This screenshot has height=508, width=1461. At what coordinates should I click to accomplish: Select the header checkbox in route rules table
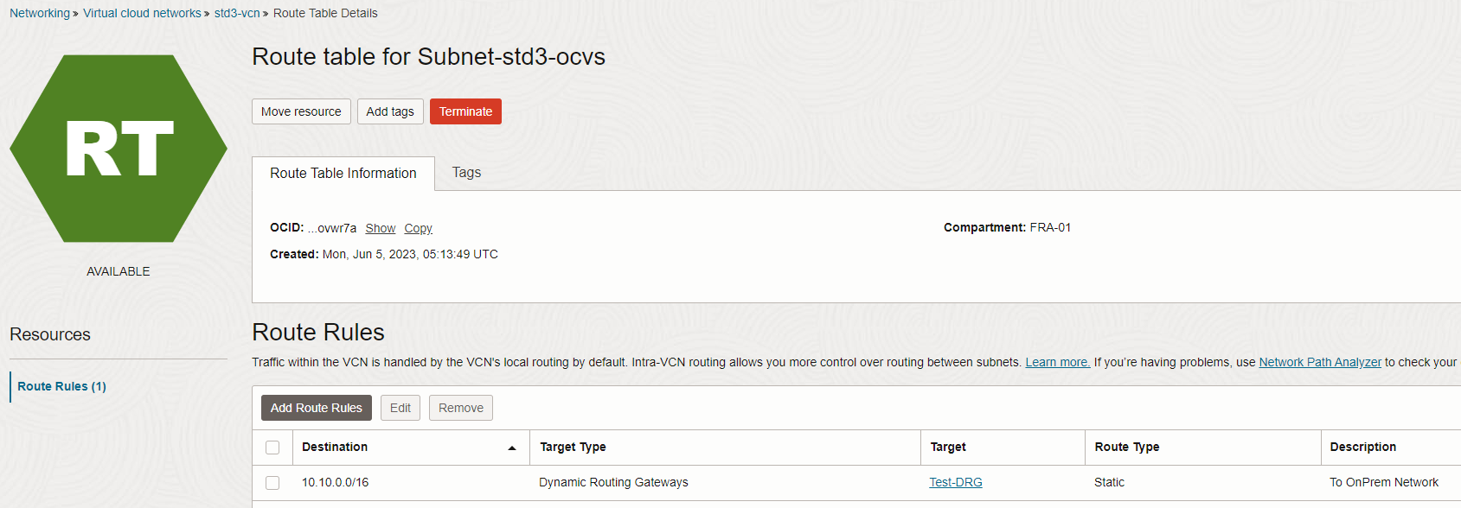pos(273,448)
